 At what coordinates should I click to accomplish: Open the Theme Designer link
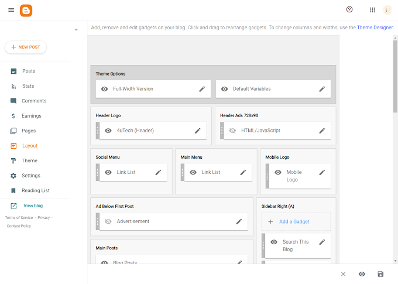pos(375,28)
